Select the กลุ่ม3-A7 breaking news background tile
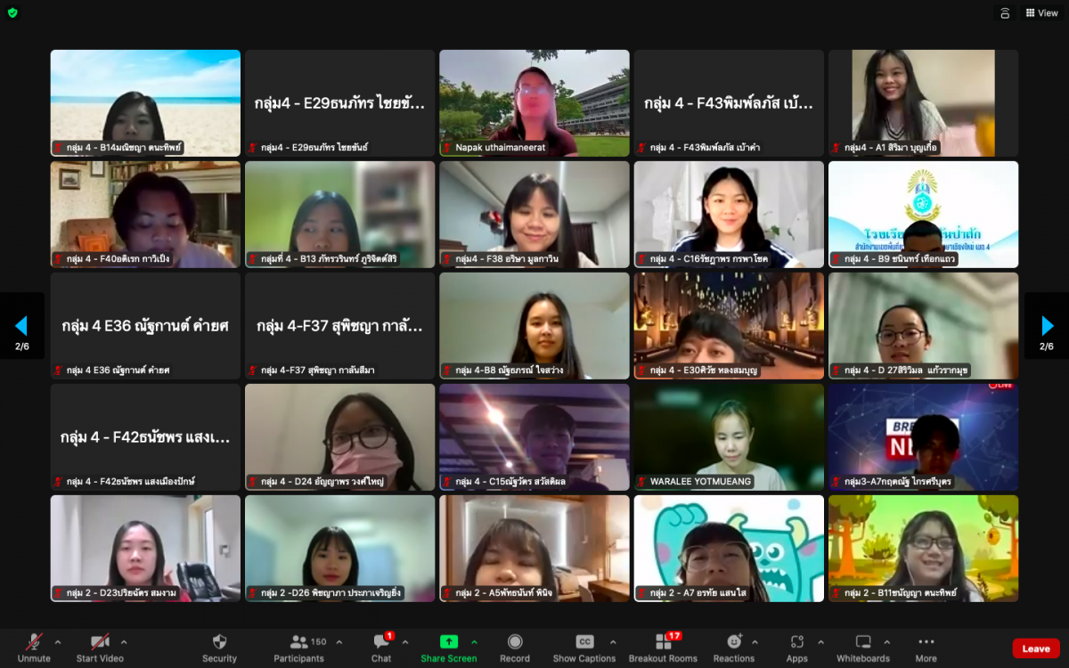This screenshot has width=1069, height=668. (923, 437)
